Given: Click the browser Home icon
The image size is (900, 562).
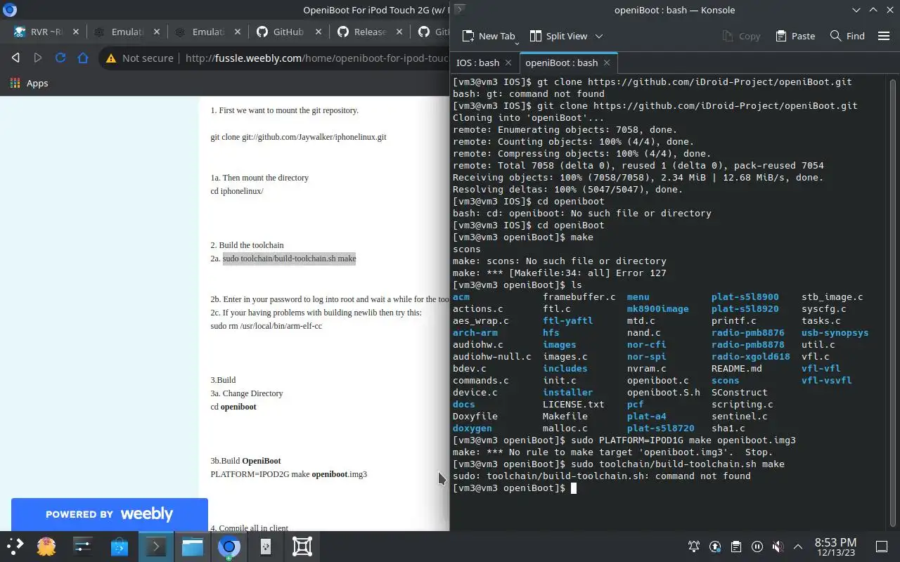Looking at the screenshot, I should [x=83, y=58].
